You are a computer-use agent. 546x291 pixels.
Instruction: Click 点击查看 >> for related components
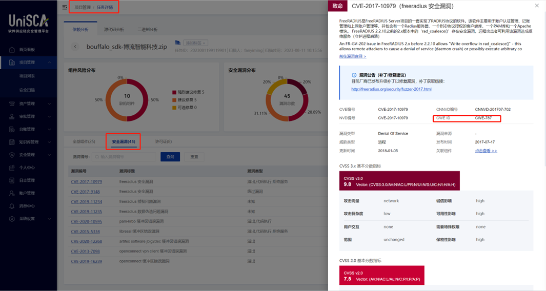[486, 151]
